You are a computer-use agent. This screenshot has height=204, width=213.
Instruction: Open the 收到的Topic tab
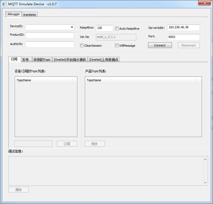click(42, 59)
